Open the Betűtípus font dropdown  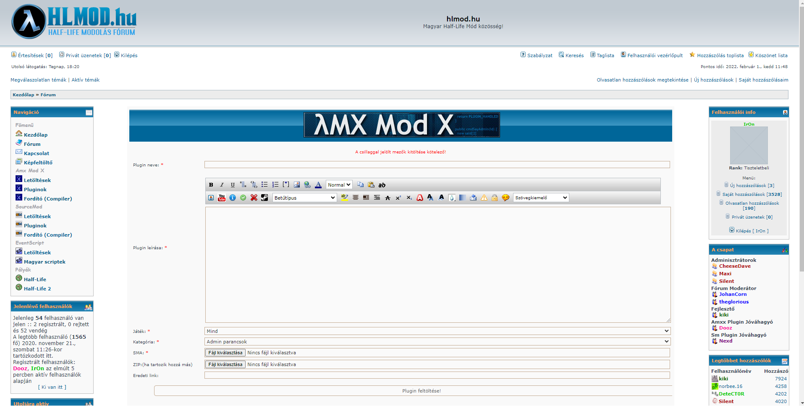[304, 198]
